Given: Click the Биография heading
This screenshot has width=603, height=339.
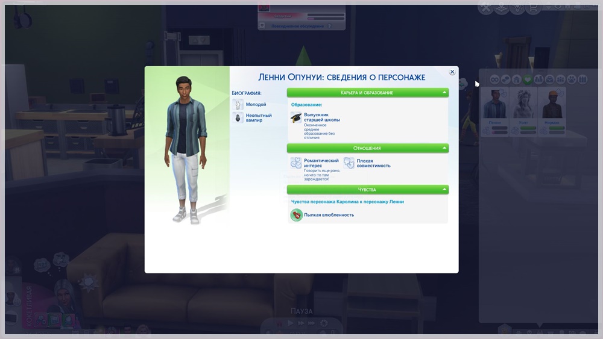Looking at the screenshot, I should click(247, 93).
